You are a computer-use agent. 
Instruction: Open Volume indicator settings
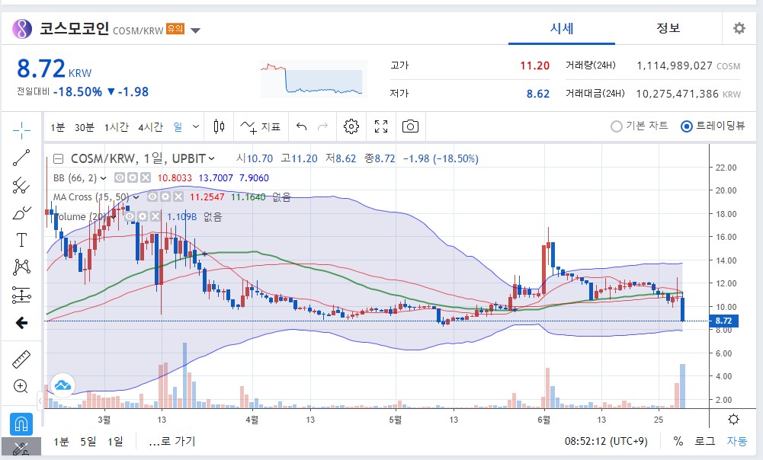tap(142, 216)
